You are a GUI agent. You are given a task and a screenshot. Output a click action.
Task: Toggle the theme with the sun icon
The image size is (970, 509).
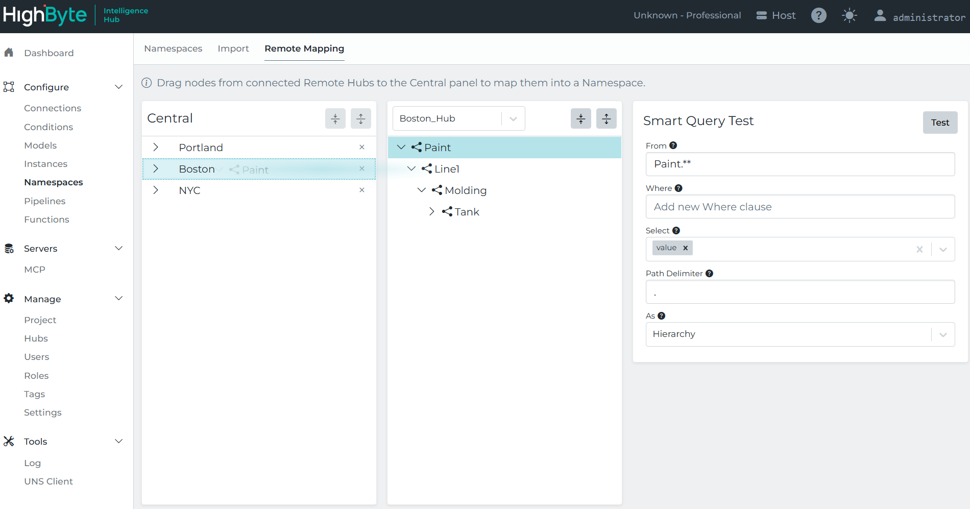pyautogui.click(x=849, y=15)
